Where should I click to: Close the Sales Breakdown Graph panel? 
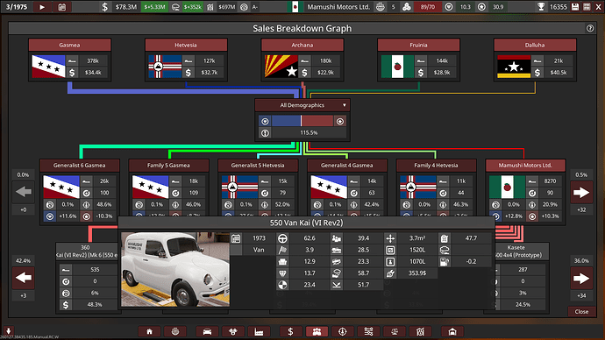point(581,311)
